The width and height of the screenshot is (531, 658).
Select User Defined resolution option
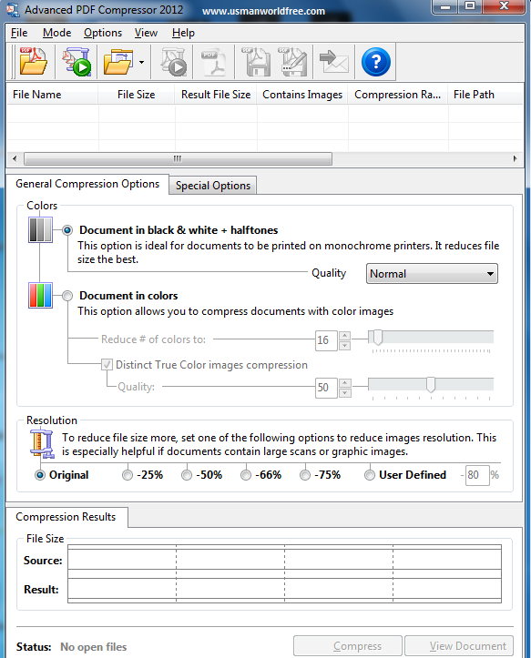(x=370, y=475)
